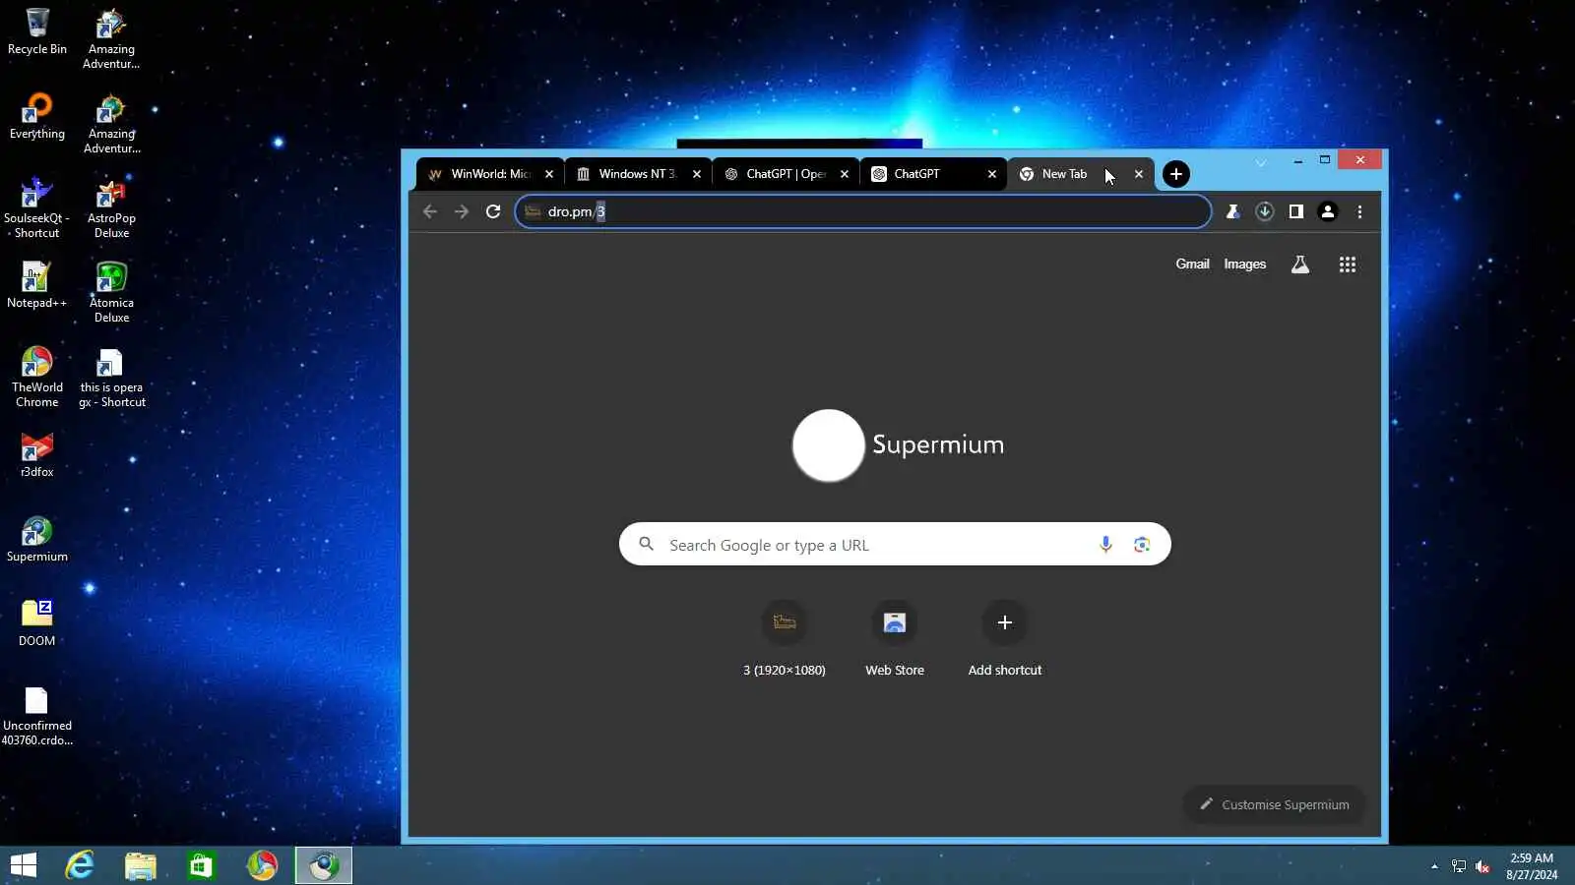Click the Add shortcut button
1575x885 pixels.
pos(1005,639)
